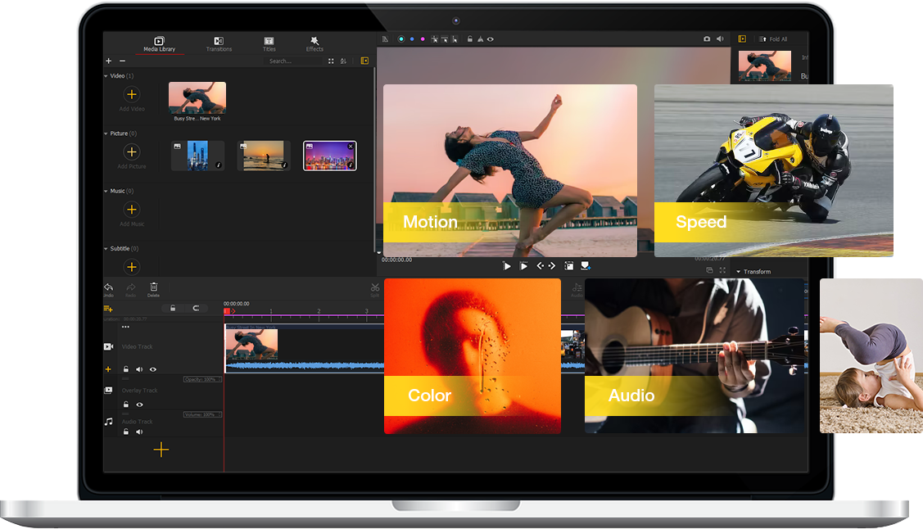923x529 pixels.
Task: Click the Add Video plus icon
Action: (132, 95)
